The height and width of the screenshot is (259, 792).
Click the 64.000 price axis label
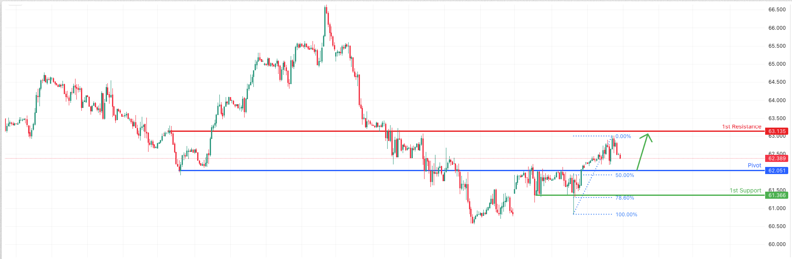(777, 100)
